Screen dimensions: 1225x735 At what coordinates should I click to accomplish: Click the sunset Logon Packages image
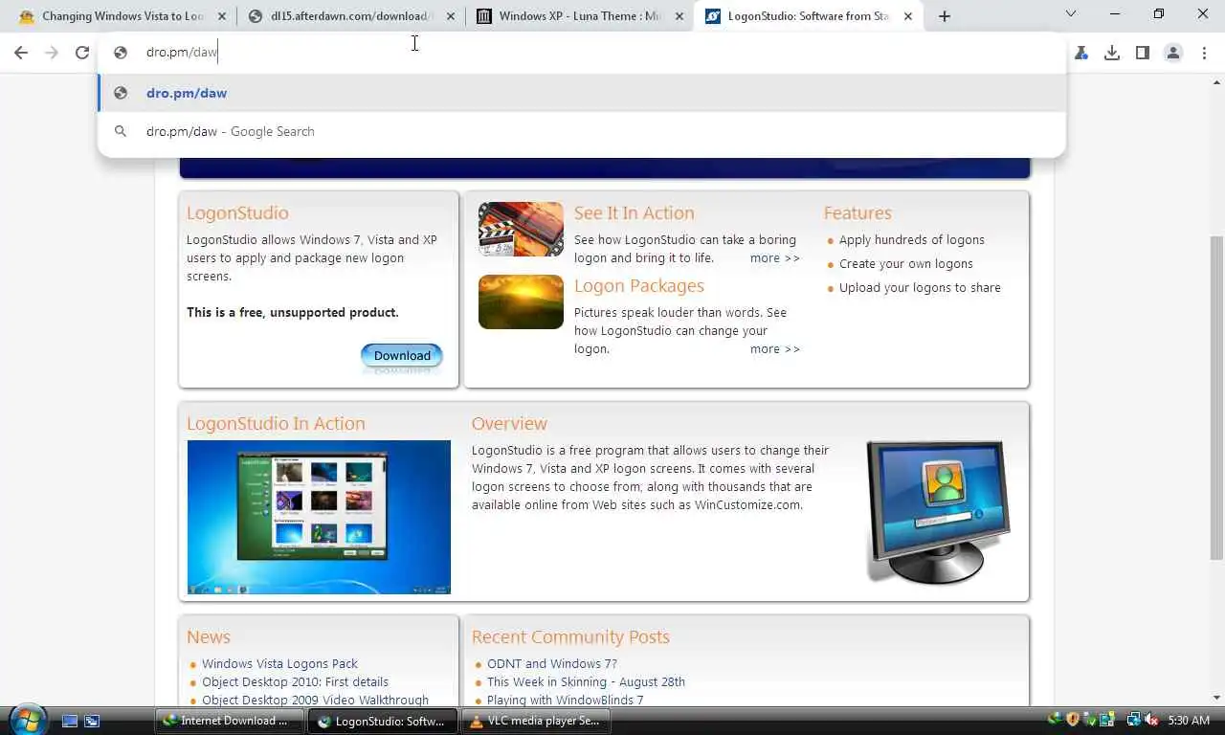tap(521, 302)
